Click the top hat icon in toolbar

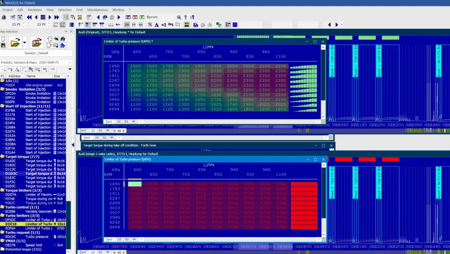click(x=4, y=17)
